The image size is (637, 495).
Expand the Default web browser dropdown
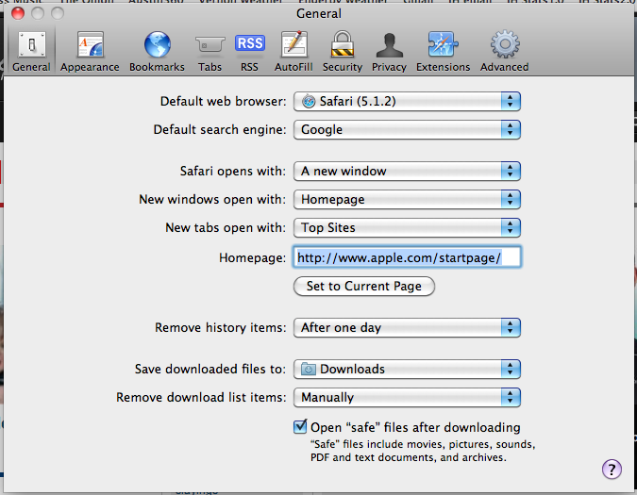click(x=407, y=102)
